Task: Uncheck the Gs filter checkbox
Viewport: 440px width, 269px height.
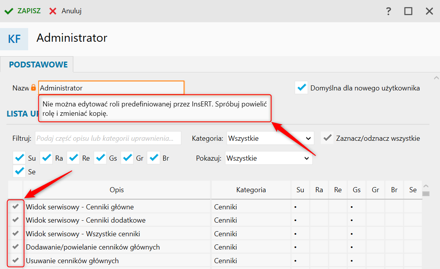Action: click(100, 158)
